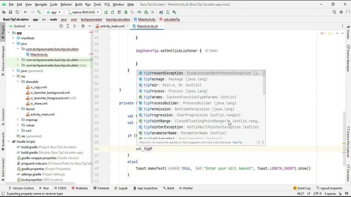Open the realme RMX3430 device dropdown
The width and height of the screenshot is (351, 197).
pos(83,12)
